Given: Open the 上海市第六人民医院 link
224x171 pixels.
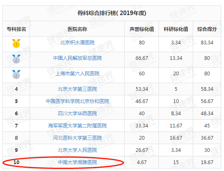Looking at the screenshot, I should (77, 74).
